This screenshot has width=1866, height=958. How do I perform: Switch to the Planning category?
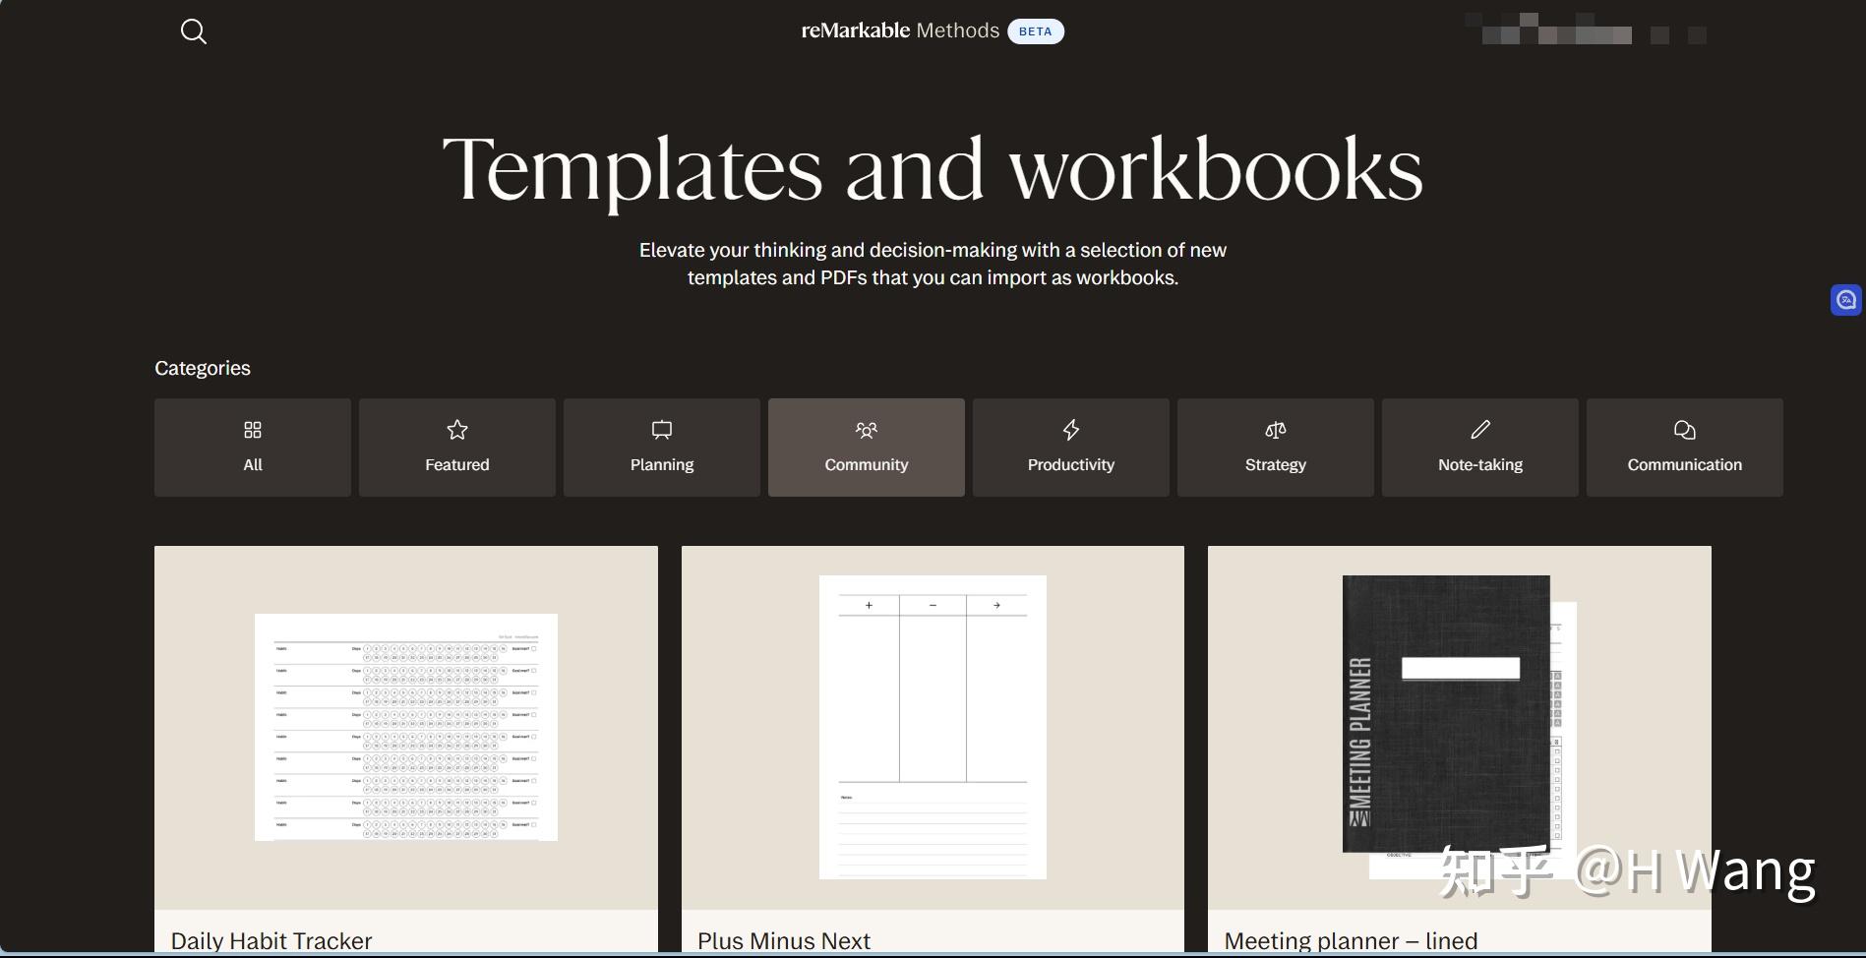pyautogui.click(x=662, y=448)
